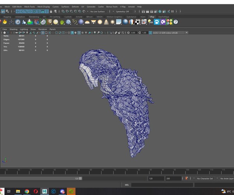Switch to the XGen shelf tab
Screen dimensions: 234x195
coord(143,17)
